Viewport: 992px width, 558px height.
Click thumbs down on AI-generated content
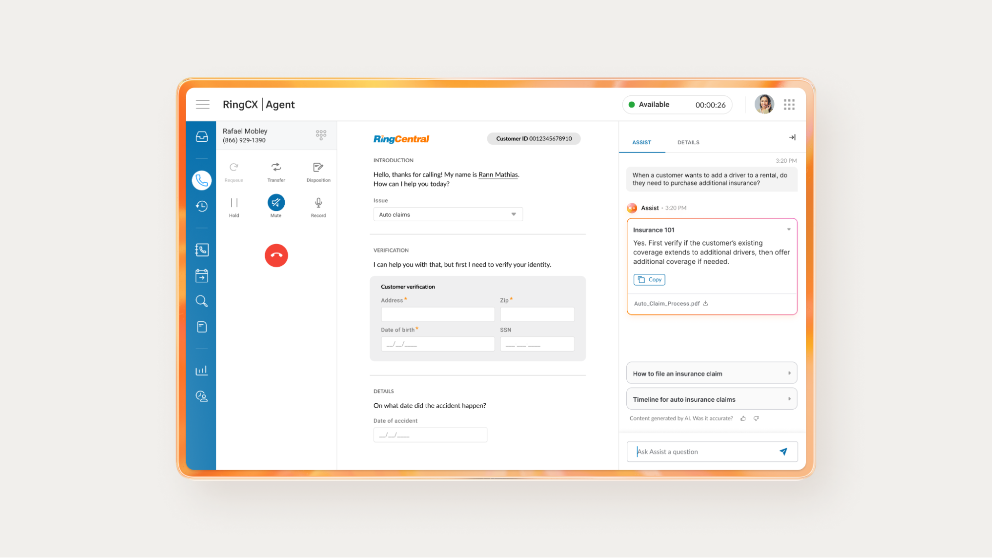[756, 418]
